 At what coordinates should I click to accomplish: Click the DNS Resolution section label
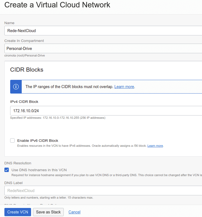tap(18, 163)
